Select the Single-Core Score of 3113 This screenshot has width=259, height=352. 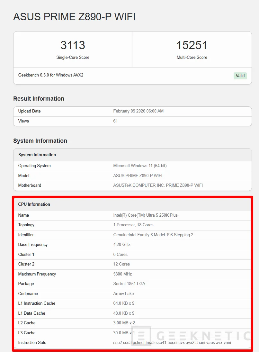click(x=73, y=45)
